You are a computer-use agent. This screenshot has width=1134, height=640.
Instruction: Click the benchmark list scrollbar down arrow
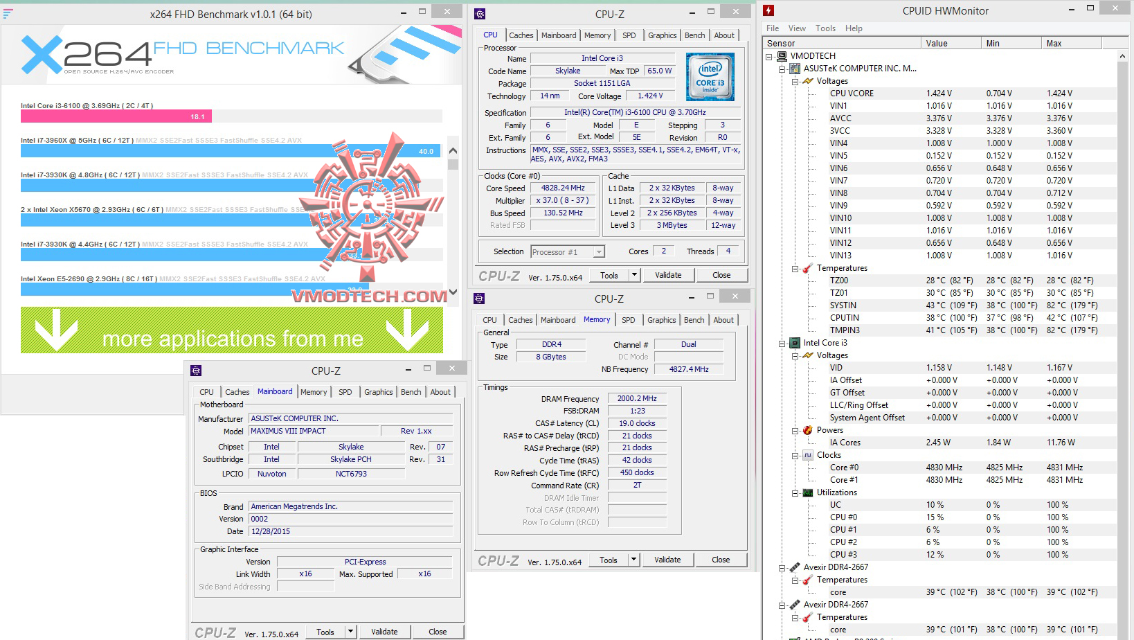pyautogui.click(x=453, y=292)
